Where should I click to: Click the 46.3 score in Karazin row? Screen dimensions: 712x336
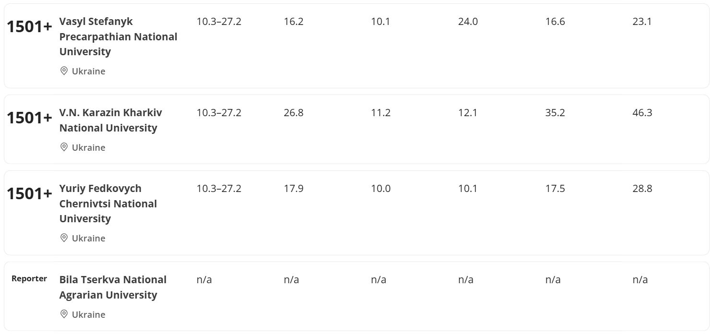click(642, 113)
